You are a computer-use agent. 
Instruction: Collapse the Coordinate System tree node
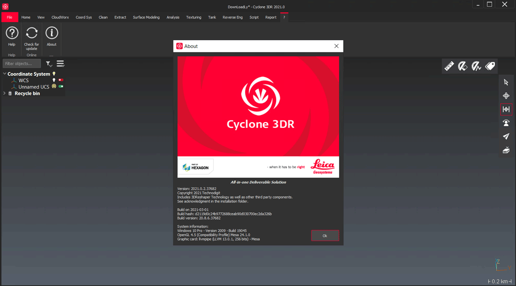(x=5, y=74)
